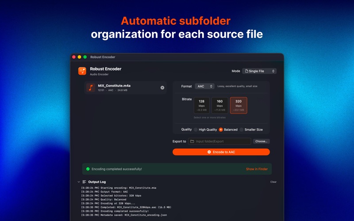Click the folder icon in Export field
The height and width of the screenshot is (221, 354).
click(192, 141)
